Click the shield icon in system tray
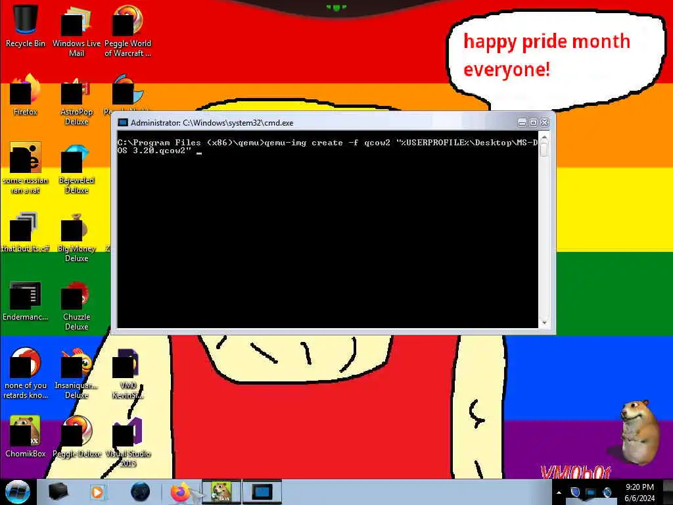The height and width of the screenshot is (505, 673). point(575,492)
